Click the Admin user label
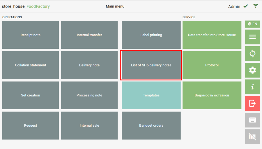 (x=234, y=6)
